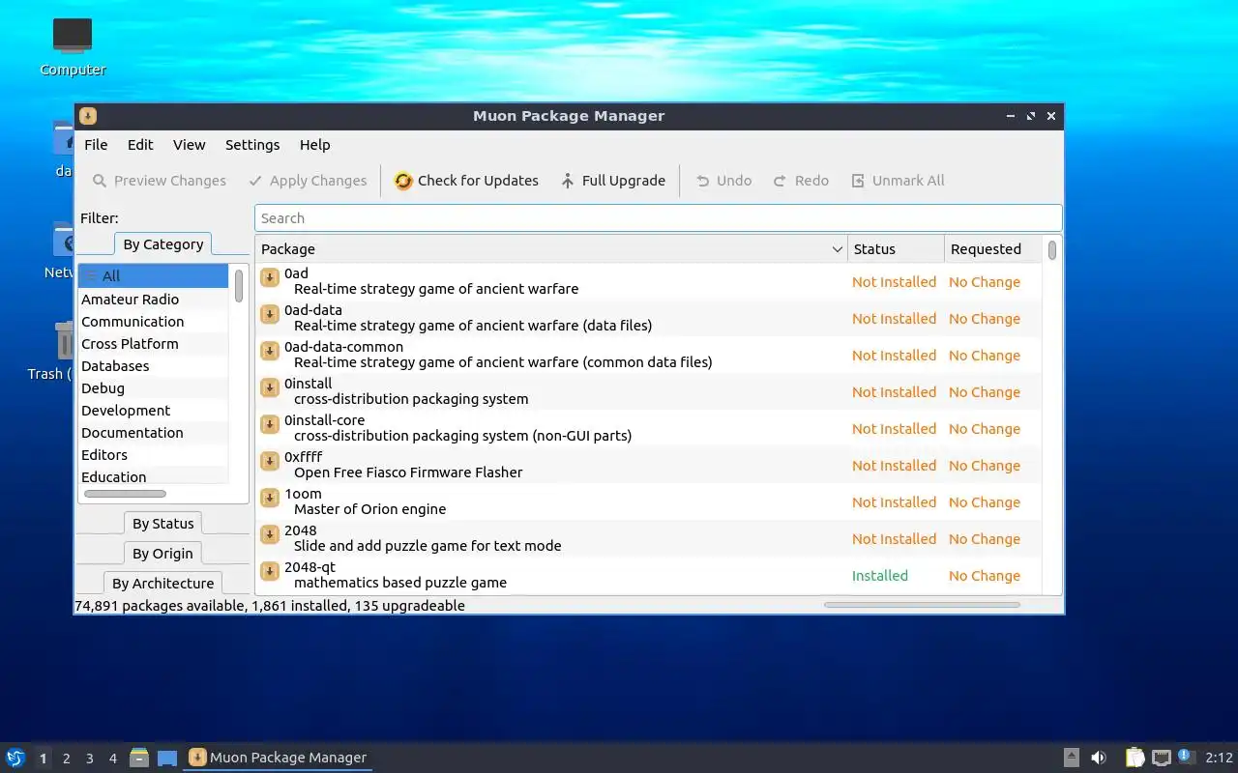This screenshot has width=1238, height=773.
Task: Select the Communication category
Action: (153, 322)
